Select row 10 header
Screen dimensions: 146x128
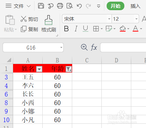6,120
